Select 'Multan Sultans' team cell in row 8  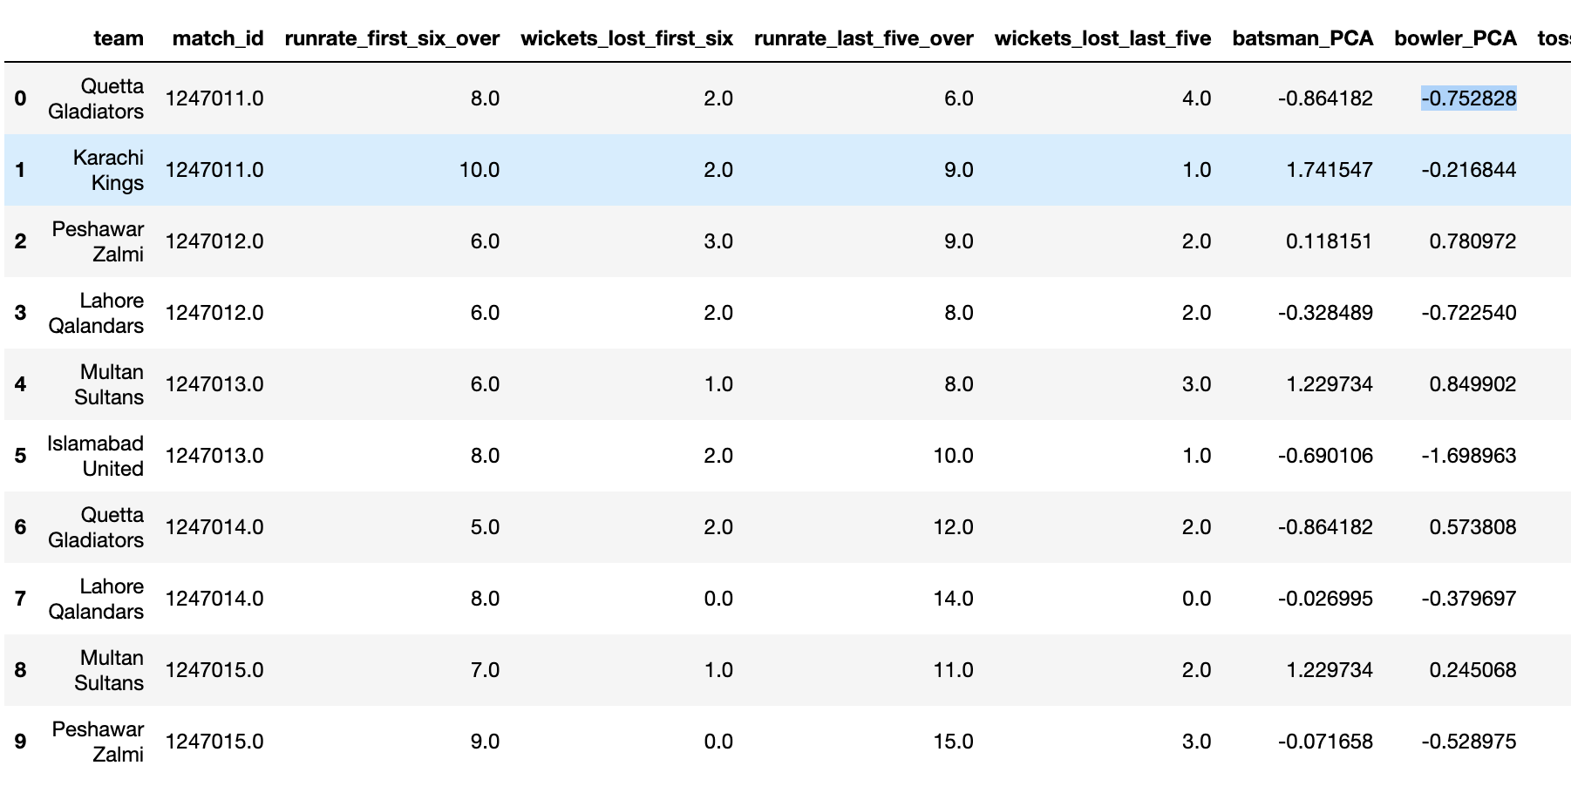click(x=109, y=670)
